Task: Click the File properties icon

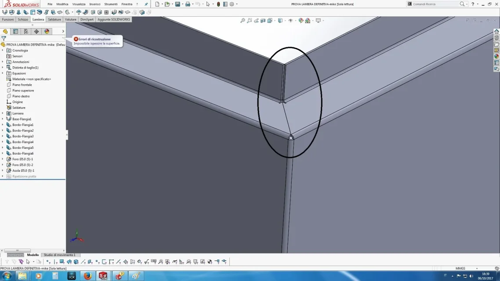Action: pyautogui.click(x=225, y=4)
